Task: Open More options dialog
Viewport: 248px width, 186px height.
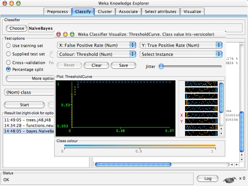Action: pos(30,79)
